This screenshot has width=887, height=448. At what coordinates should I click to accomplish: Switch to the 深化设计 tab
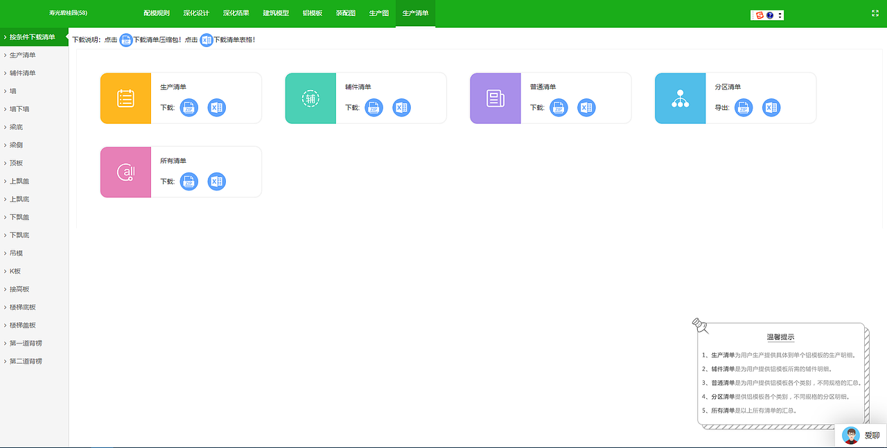[x=196, y=13]
